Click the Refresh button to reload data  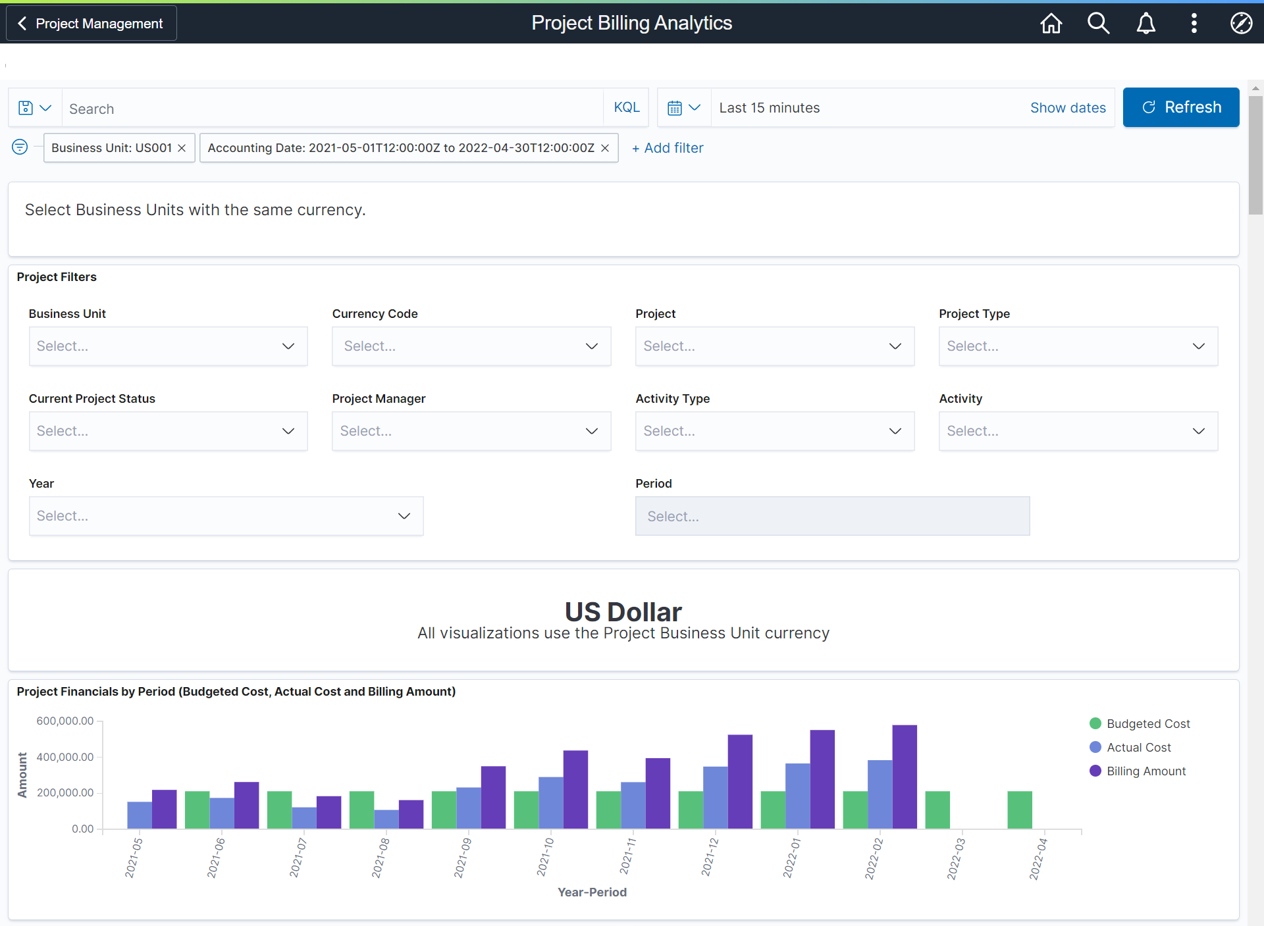[1180, 108]
